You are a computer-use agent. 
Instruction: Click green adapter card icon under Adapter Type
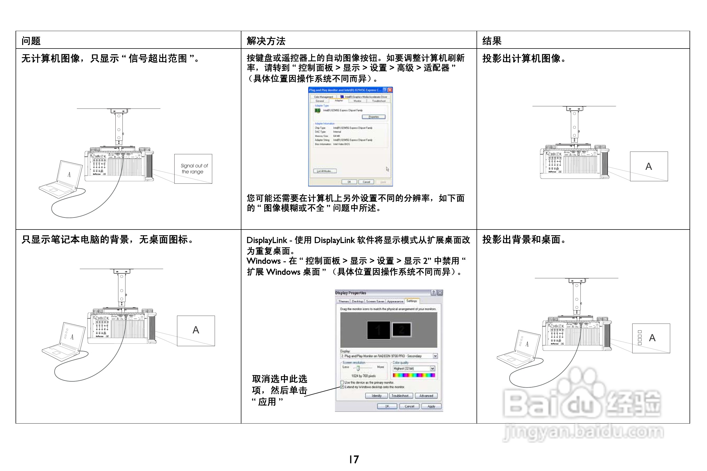tap(317, 111)
